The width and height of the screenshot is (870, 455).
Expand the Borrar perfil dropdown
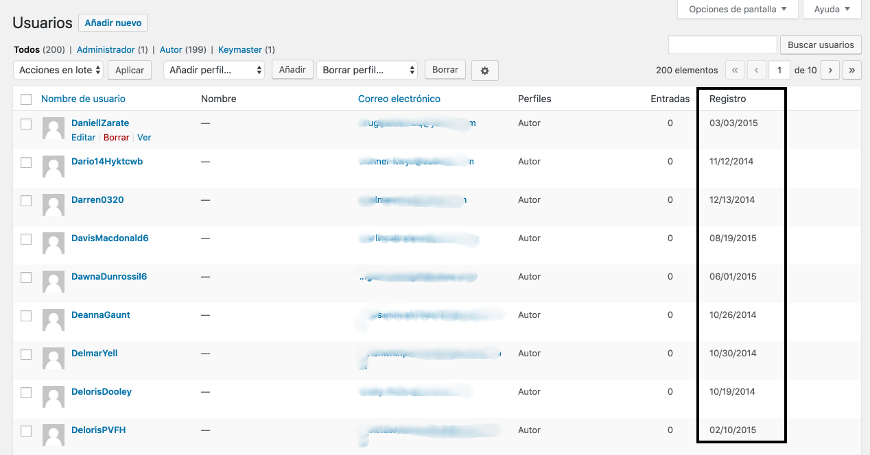coord(367,70)
